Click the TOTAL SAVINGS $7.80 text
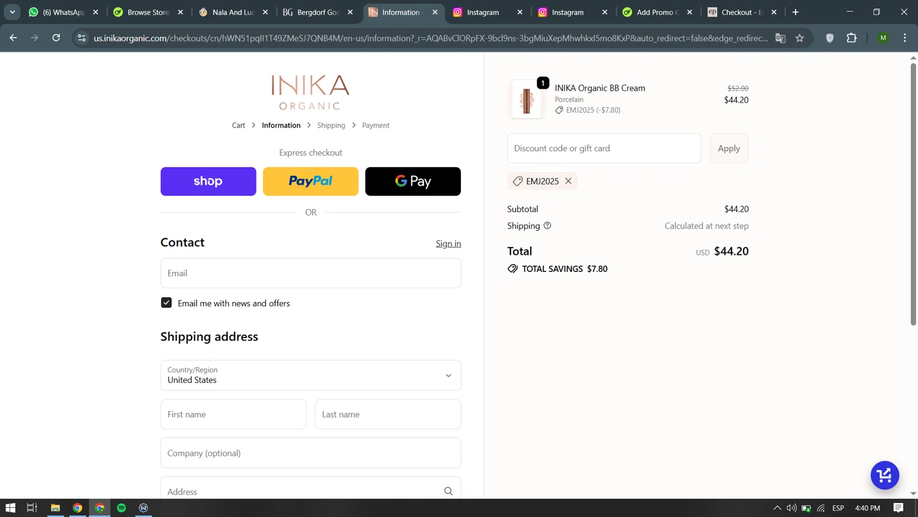The height and width of the screenshot is (517, 918). 564,269
